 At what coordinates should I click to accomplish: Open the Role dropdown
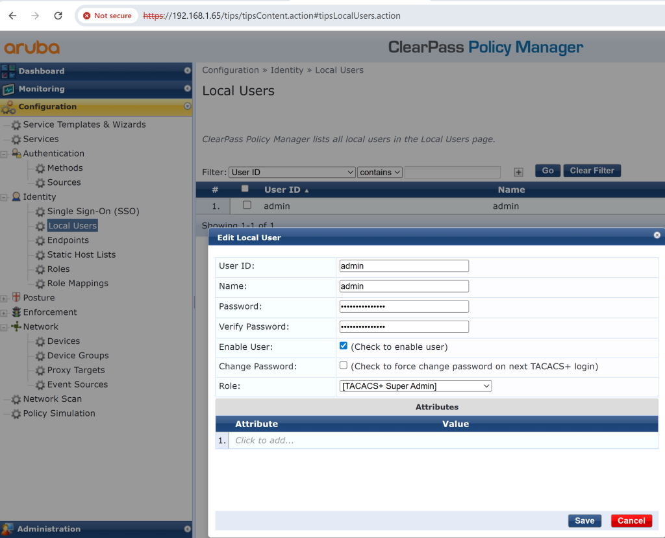[415, 386]
